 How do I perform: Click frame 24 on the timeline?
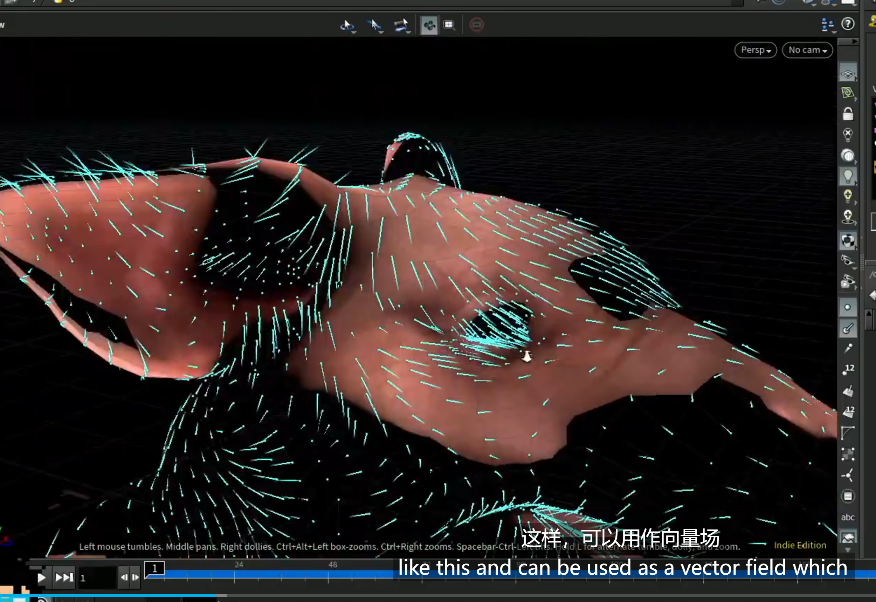pyautogui.click(x=239, y=565)
